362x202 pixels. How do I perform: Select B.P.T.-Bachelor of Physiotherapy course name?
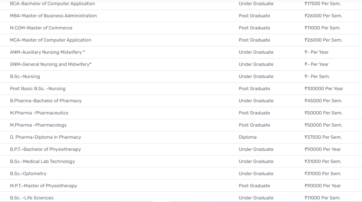[x=45, y=149]
